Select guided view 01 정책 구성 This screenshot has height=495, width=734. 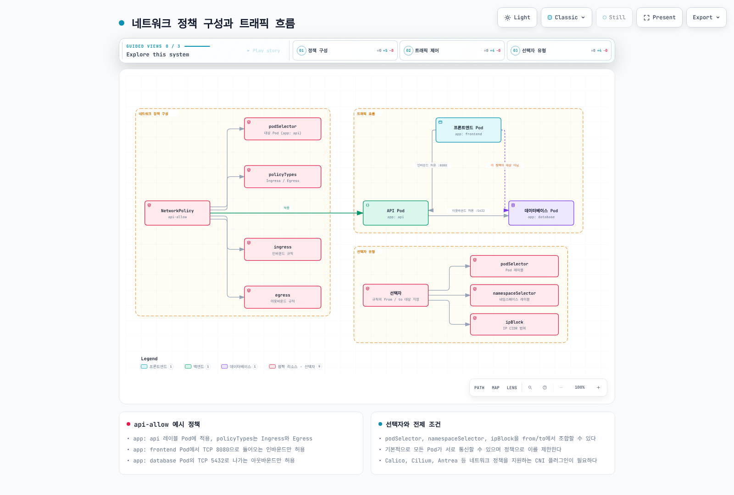coord(345,50)
